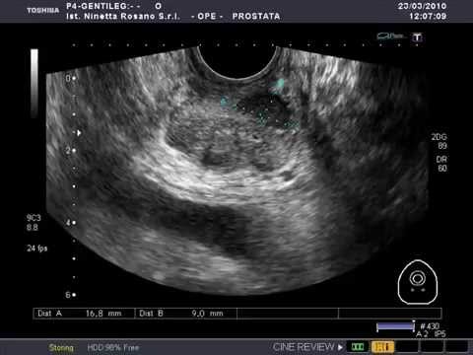473x355 pixels.
Task: Click the time 12:07:09
Action: 428,16
